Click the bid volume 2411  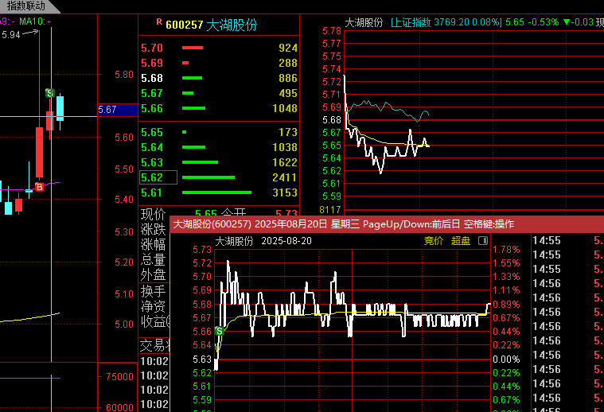coord(284,177)
